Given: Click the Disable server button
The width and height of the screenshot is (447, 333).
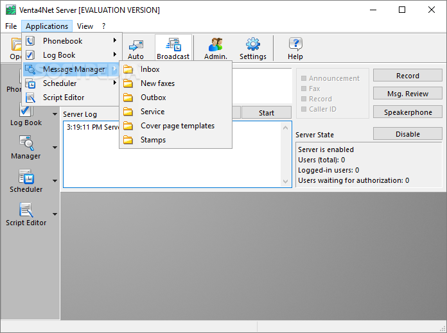Looking at the screenshot, I should [408, 134].
